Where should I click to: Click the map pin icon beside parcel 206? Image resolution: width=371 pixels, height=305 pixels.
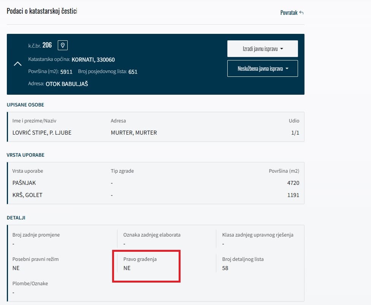click(x=63, y=45)
